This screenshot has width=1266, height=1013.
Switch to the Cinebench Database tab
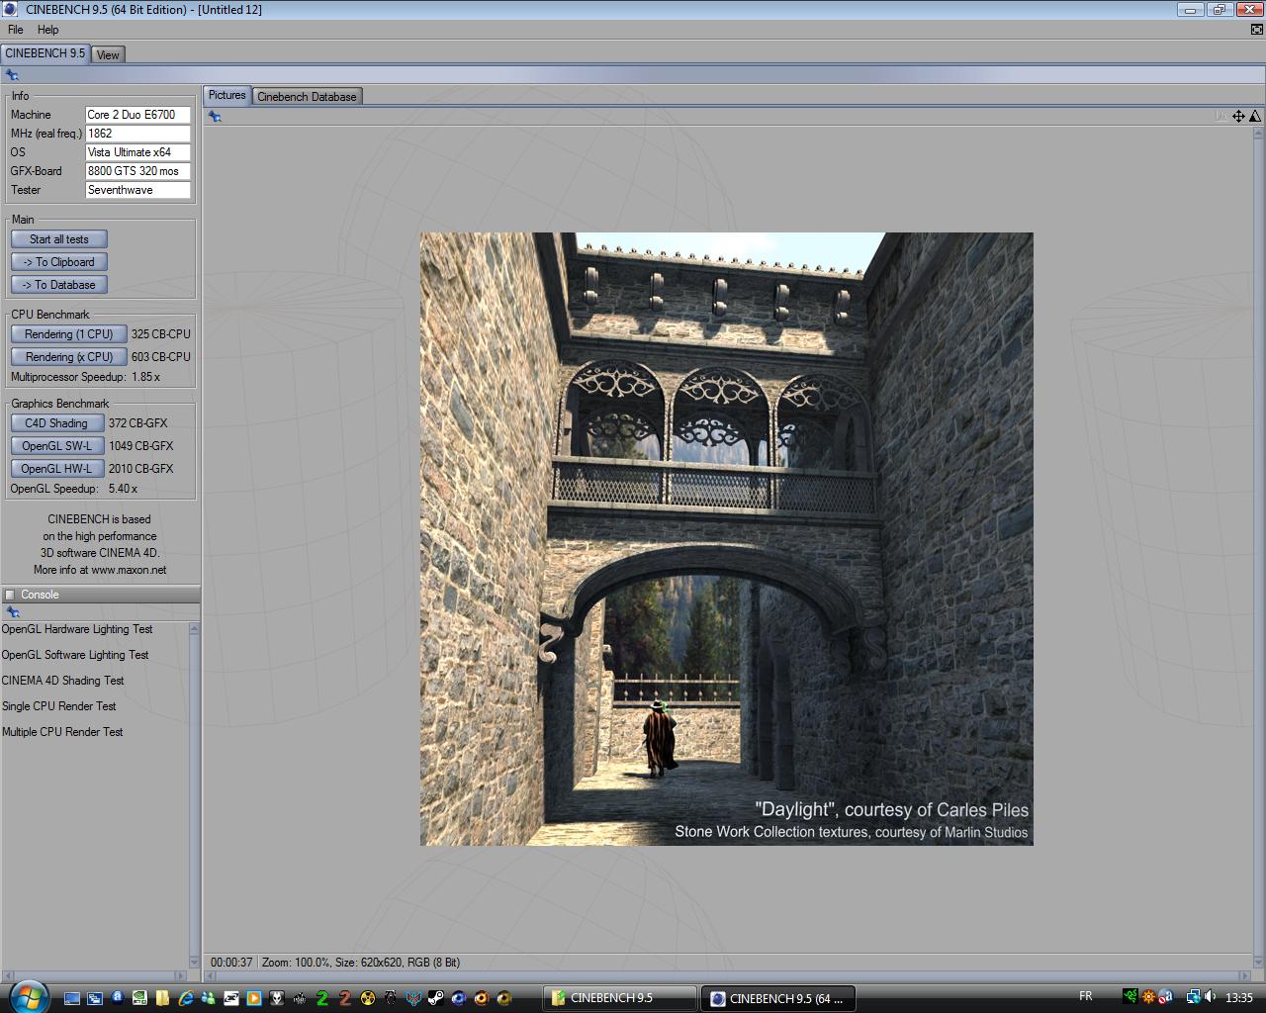307,96
